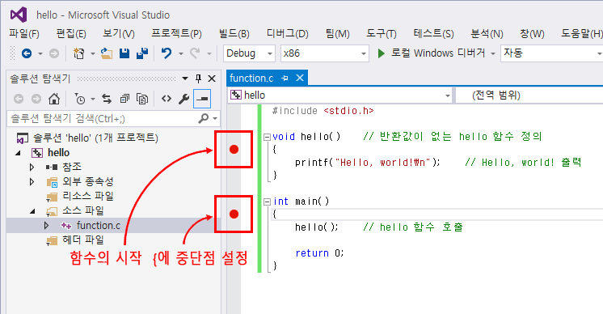
Task: Click Sync with Active Document icon
Action: [x=107, y=99]
